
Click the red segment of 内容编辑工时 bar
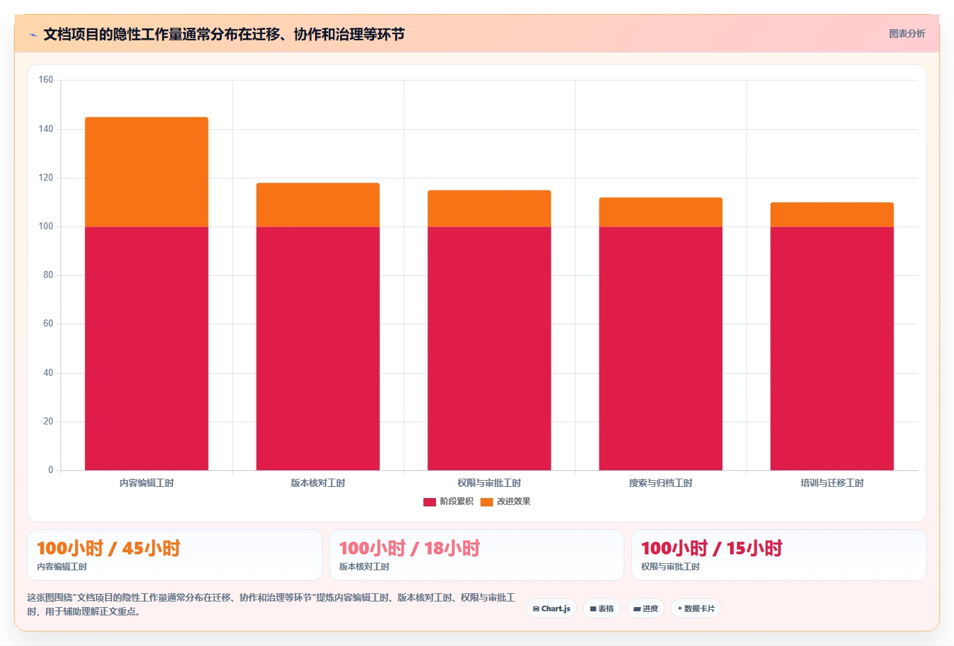147,349
